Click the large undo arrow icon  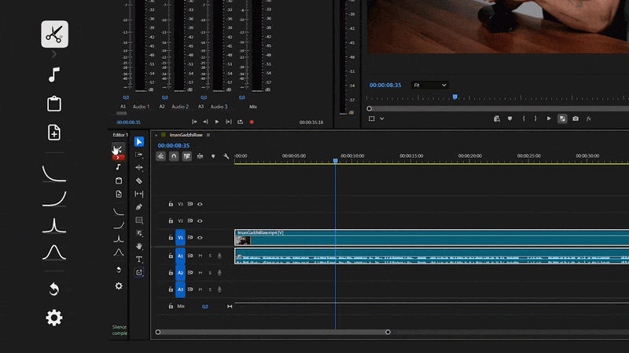[x=54, y=289]
